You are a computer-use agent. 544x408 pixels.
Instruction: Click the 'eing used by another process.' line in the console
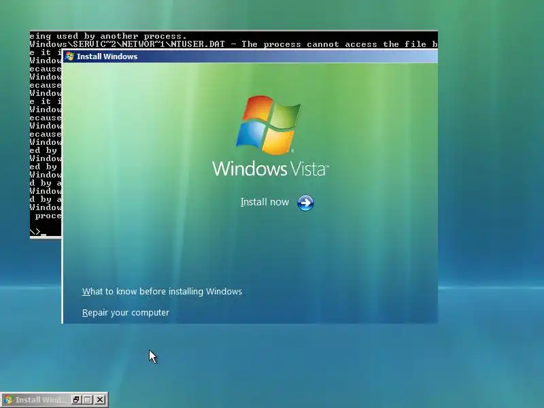(x=108, y=36)
